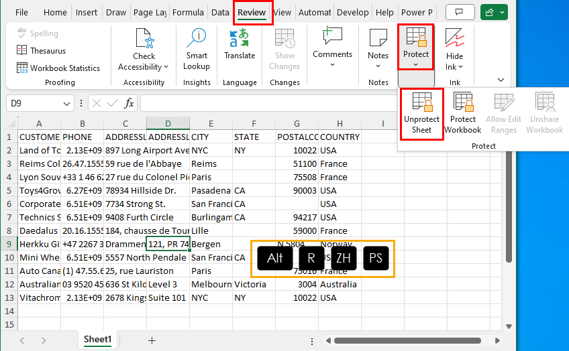Click the green Share button
Screen dimensions: 569x351
tap(494, 12)
